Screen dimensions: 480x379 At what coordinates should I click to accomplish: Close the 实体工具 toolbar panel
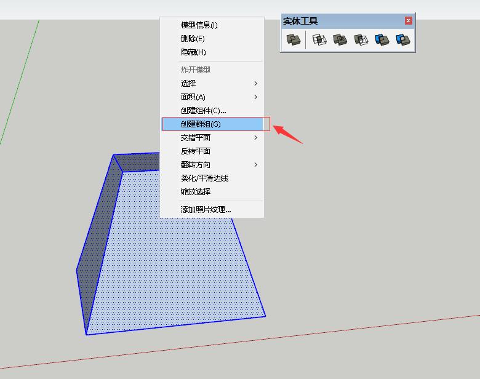(409, 21)
